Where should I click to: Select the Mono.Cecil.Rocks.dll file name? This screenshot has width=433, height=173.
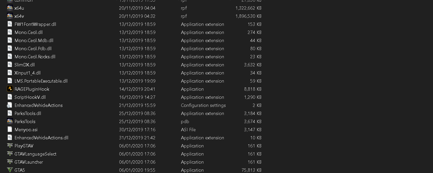pyautogui.click(x=35, y=57)
